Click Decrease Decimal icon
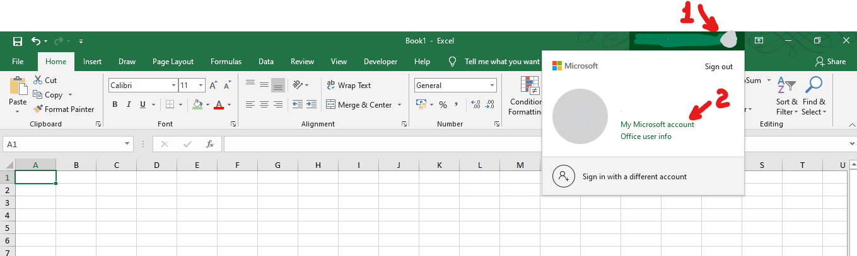This screenshot has height=256, width=857. [x=490, y=104]
